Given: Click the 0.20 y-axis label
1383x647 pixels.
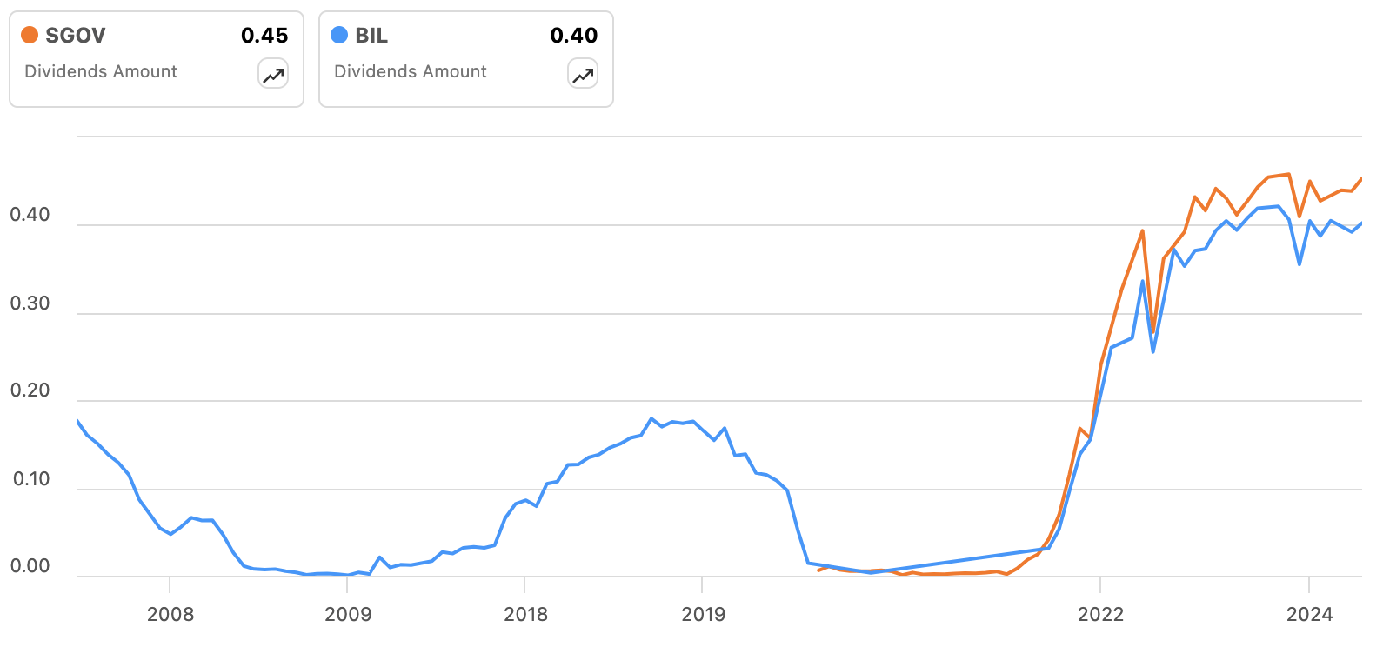Looking at the screenshot, I should pos(30,390).
